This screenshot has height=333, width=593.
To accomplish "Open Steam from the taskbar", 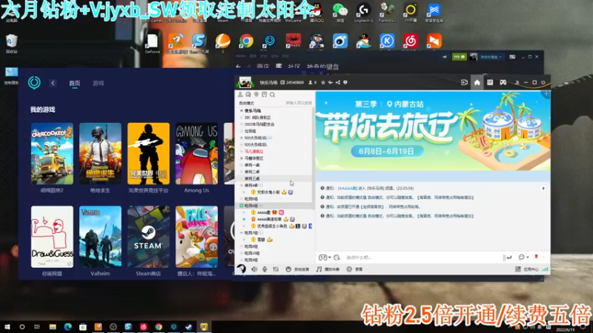I will (189, 326).
